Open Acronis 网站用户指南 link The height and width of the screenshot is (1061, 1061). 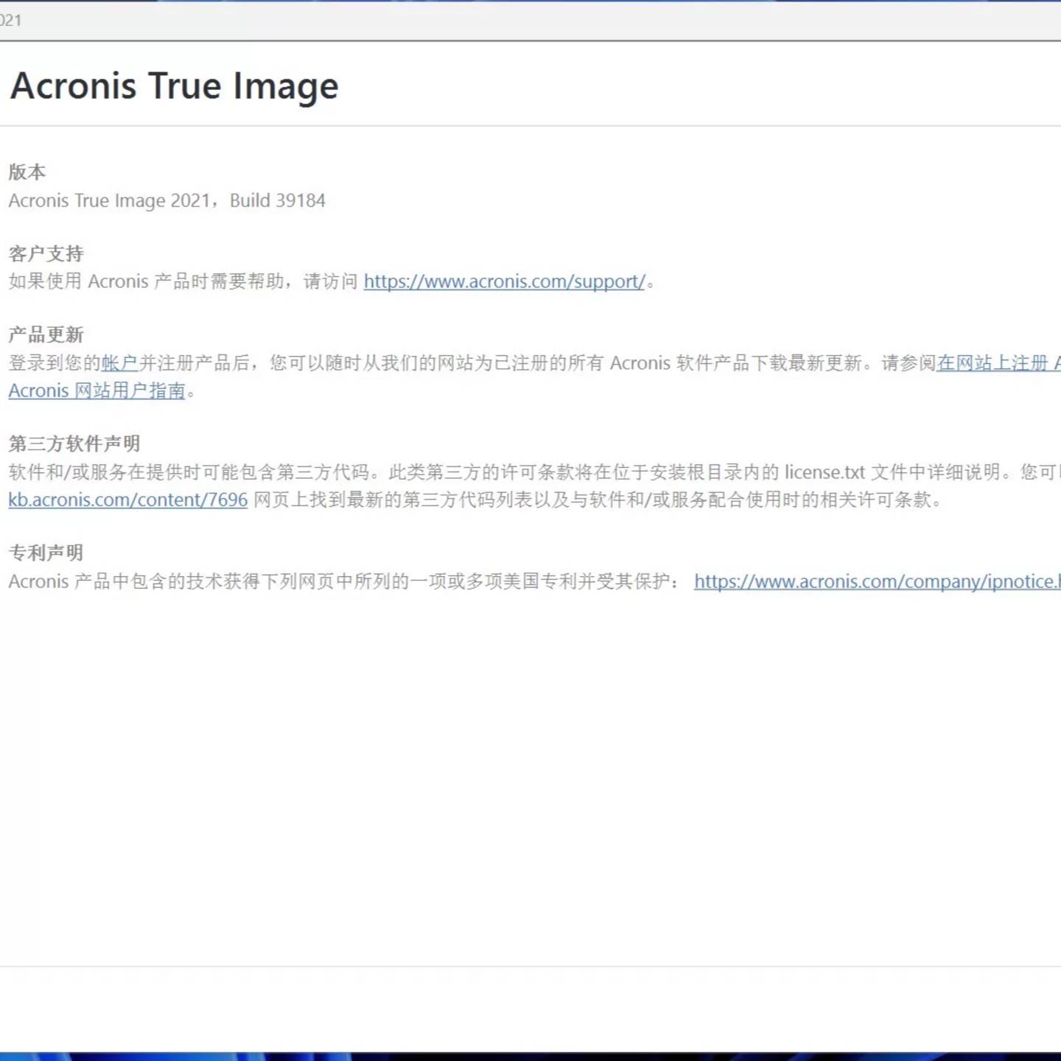pyautogui.click(x=97, y=391)
